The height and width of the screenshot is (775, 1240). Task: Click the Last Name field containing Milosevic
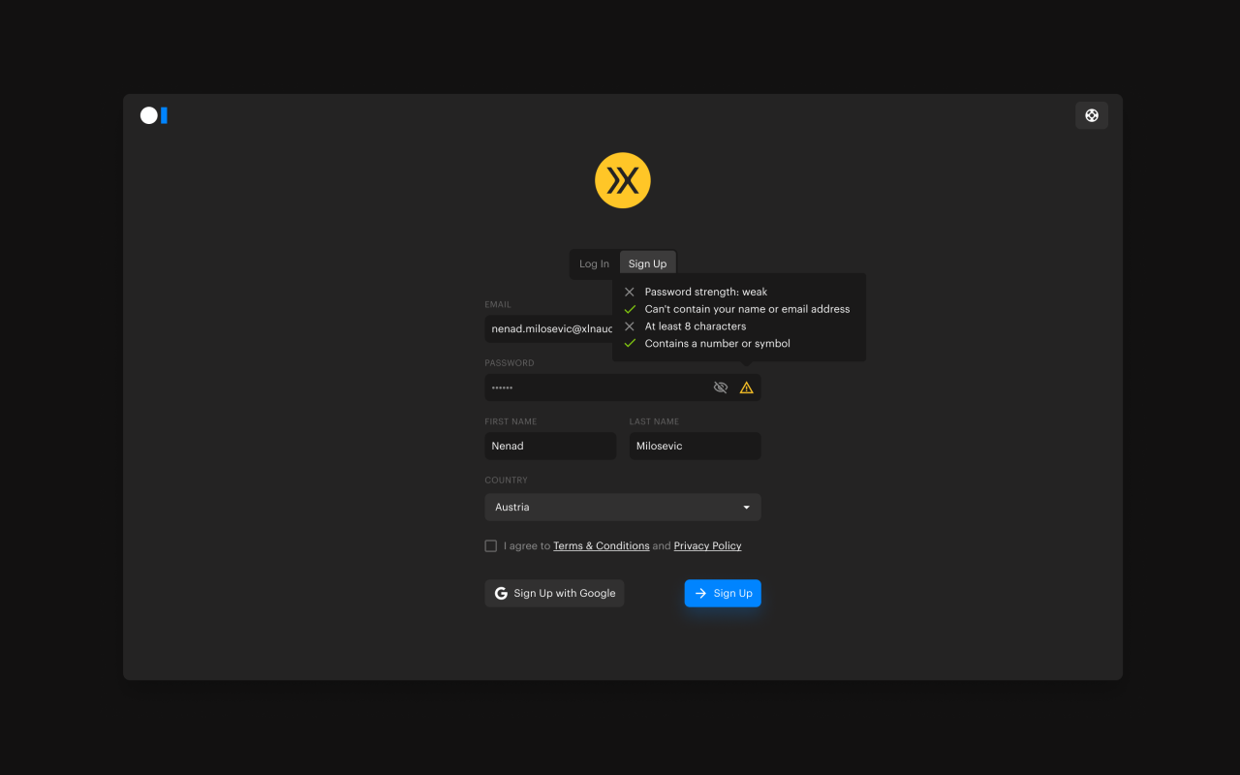[x=694, y=446]
